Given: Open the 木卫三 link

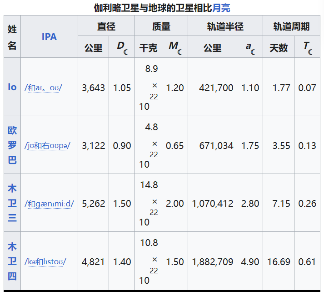Looking at the screenshot, I should 12,203.
